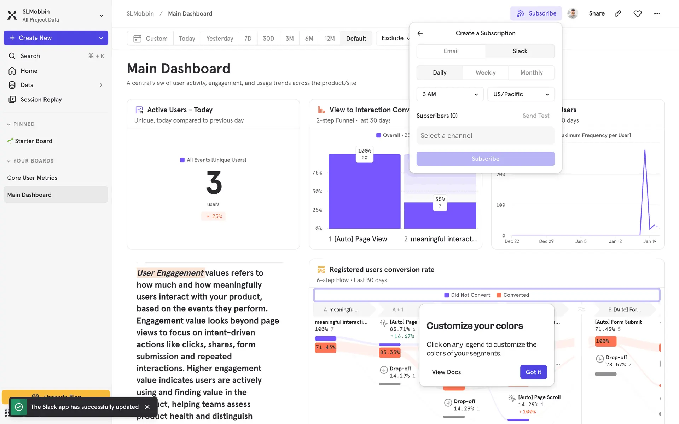Select Monthly subscription frequency
This screenshot has width=679, height=424.
pyautogui.click(x=531, y=73)
